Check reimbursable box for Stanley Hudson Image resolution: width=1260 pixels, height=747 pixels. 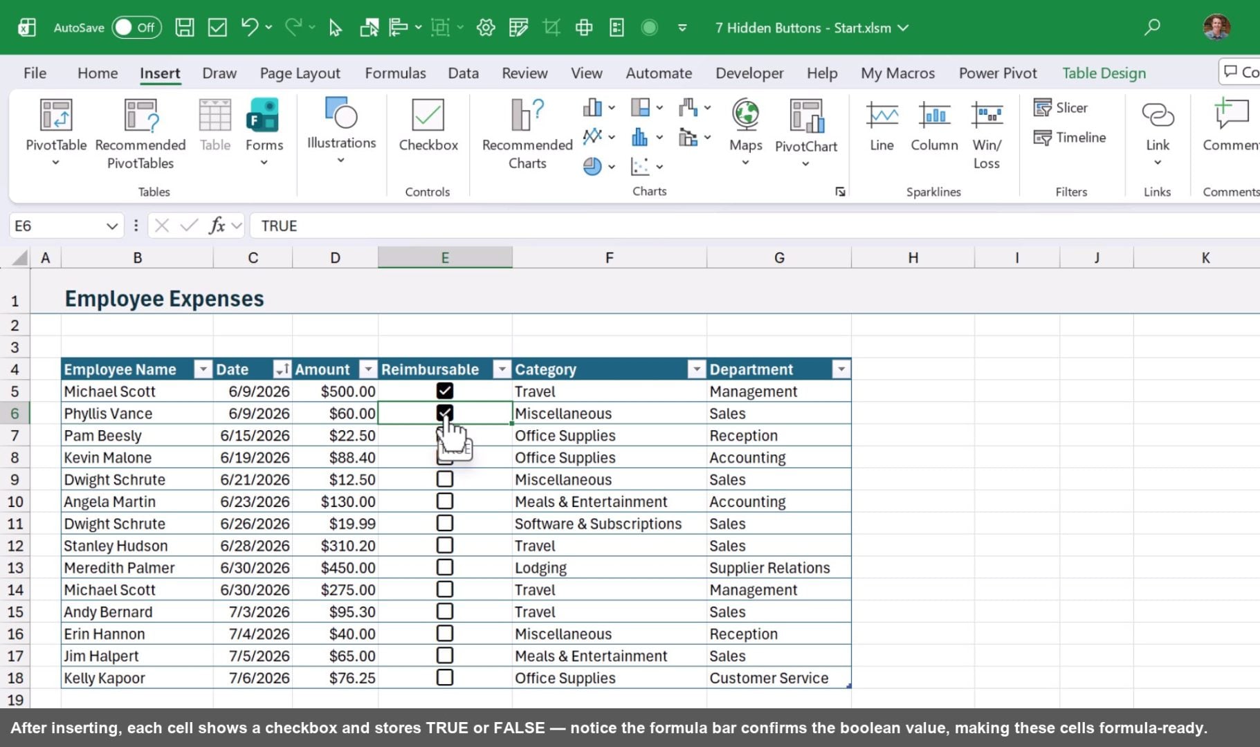pyautogui.click(x=445, y=545)
